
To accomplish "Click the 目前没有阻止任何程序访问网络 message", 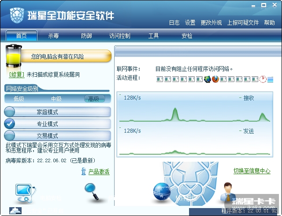I will 194,69.
